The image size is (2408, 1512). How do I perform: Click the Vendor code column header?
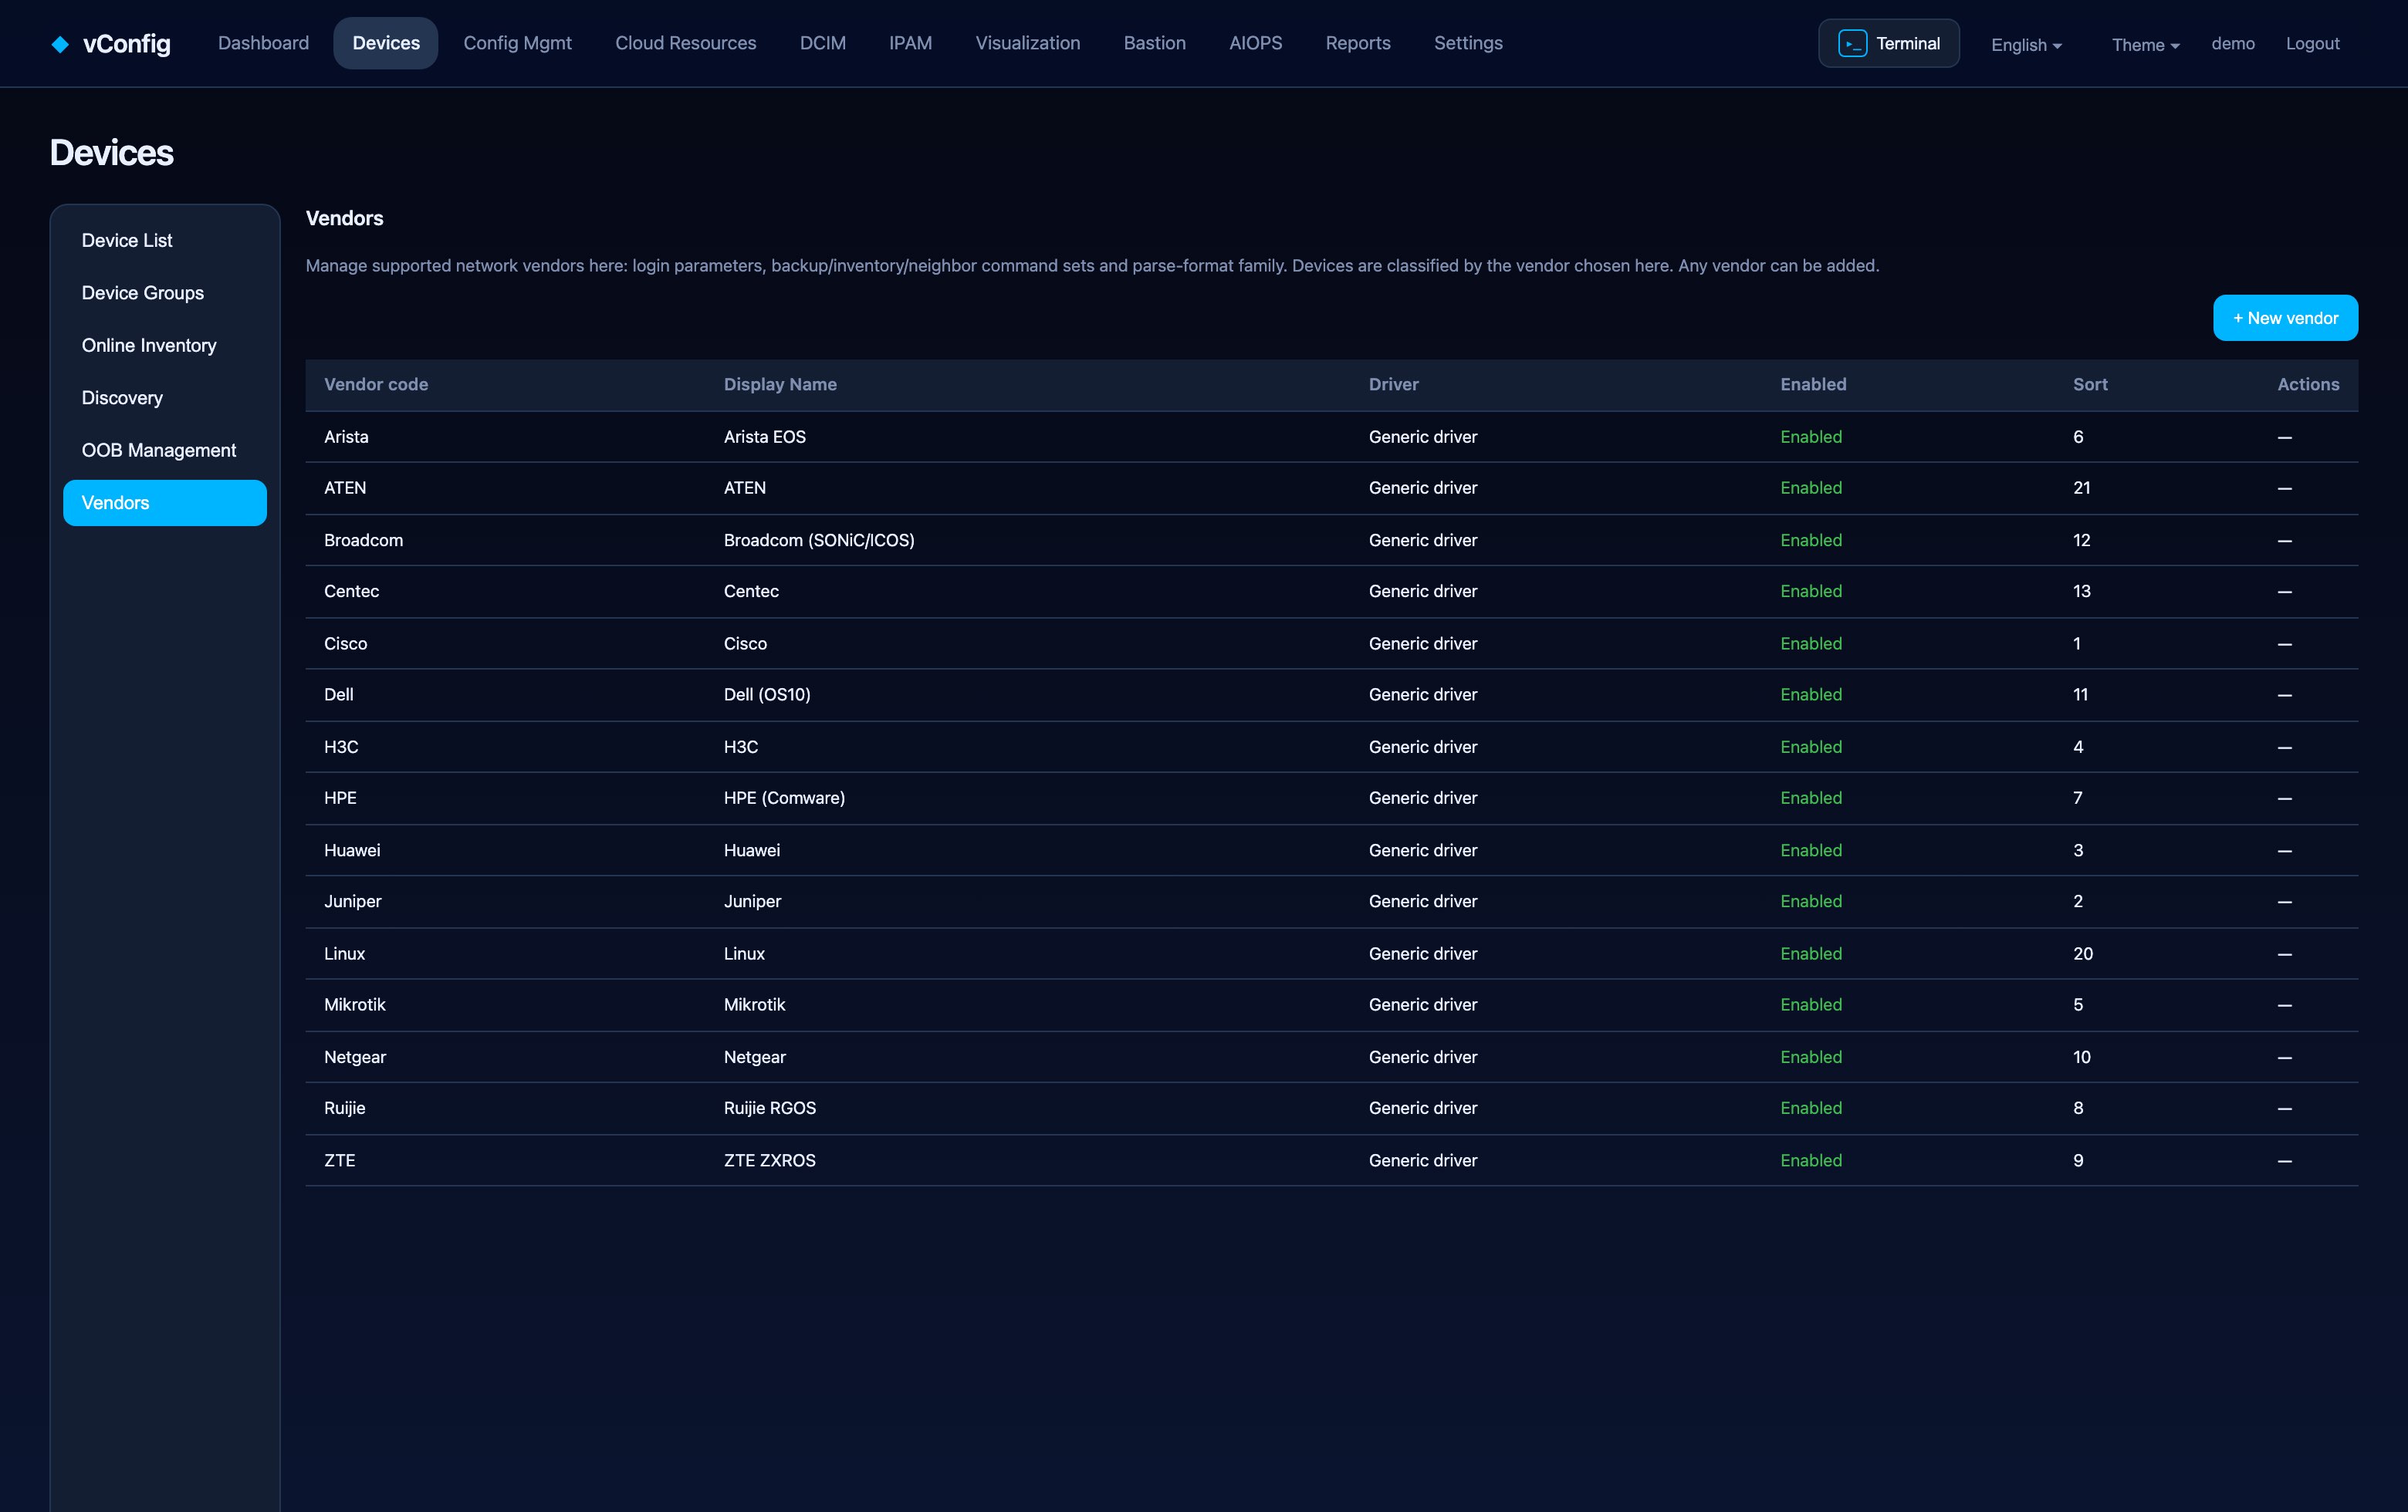pyautogui.click(x=376, y=385)
